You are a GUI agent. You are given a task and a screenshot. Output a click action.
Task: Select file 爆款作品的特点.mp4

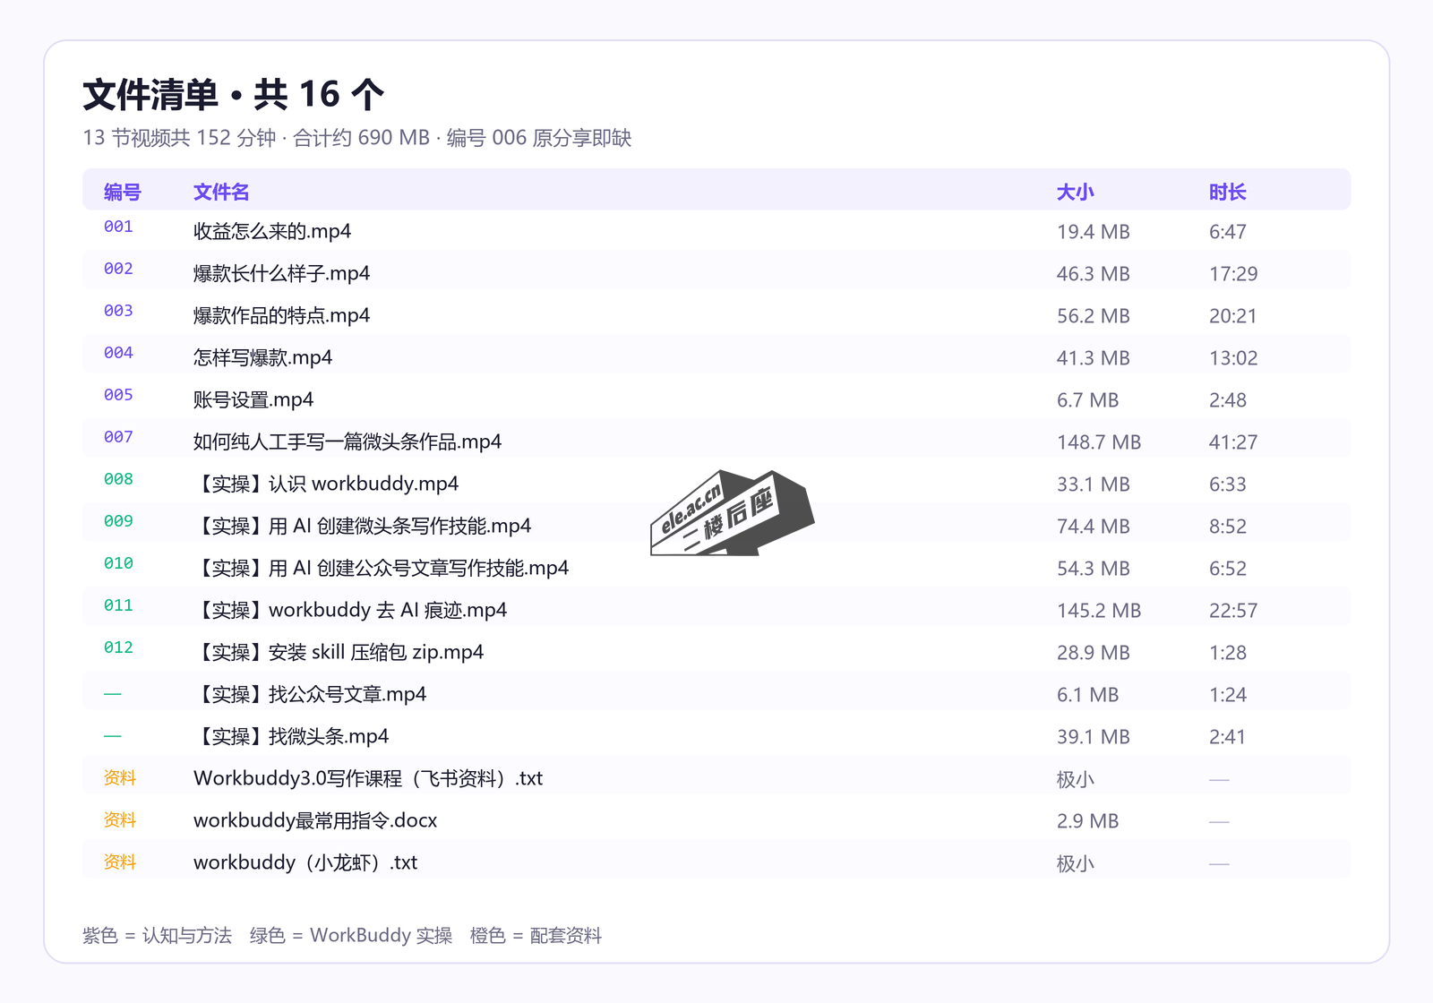coord(281,315)
